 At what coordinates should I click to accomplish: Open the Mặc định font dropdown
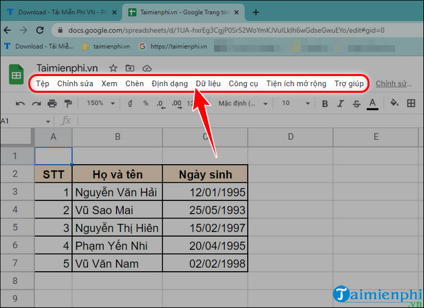click(x=243, y=104)
